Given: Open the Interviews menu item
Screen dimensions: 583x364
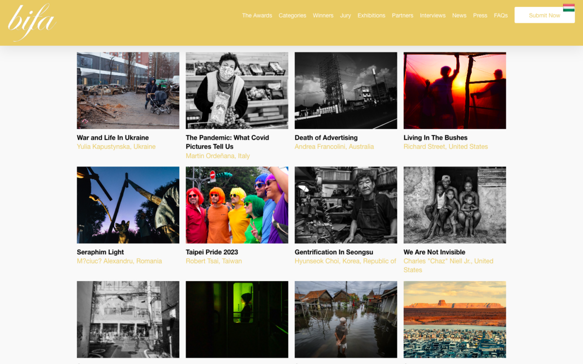Looking at the screenshot, I should [x=433, y=16].
